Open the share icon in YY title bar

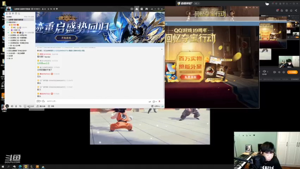point(54,9)
